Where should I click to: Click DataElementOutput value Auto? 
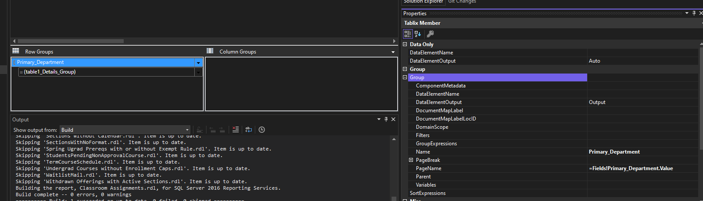tap(642, 61)
